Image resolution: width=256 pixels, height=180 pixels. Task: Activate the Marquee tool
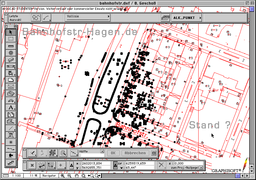[11, 39]
